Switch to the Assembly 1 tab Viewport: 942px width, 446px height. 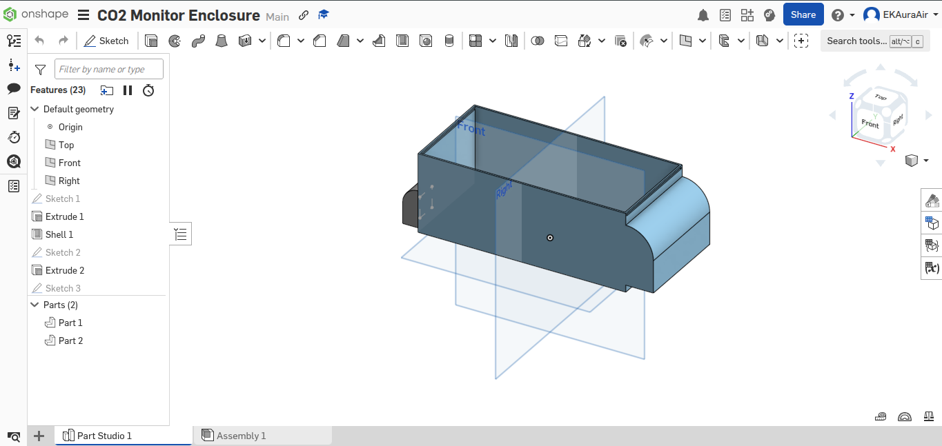pos(241,435)
